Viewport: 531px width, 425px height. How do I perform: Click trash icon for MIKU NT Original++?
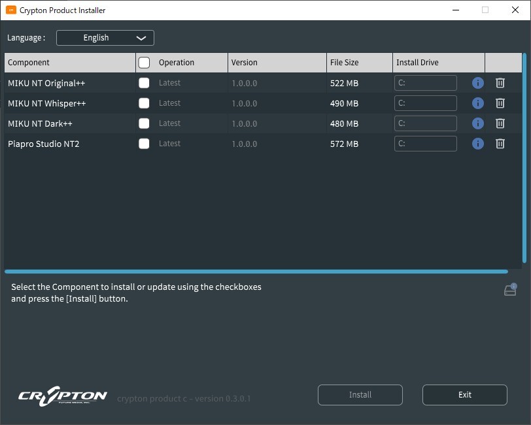click(500, 83)
